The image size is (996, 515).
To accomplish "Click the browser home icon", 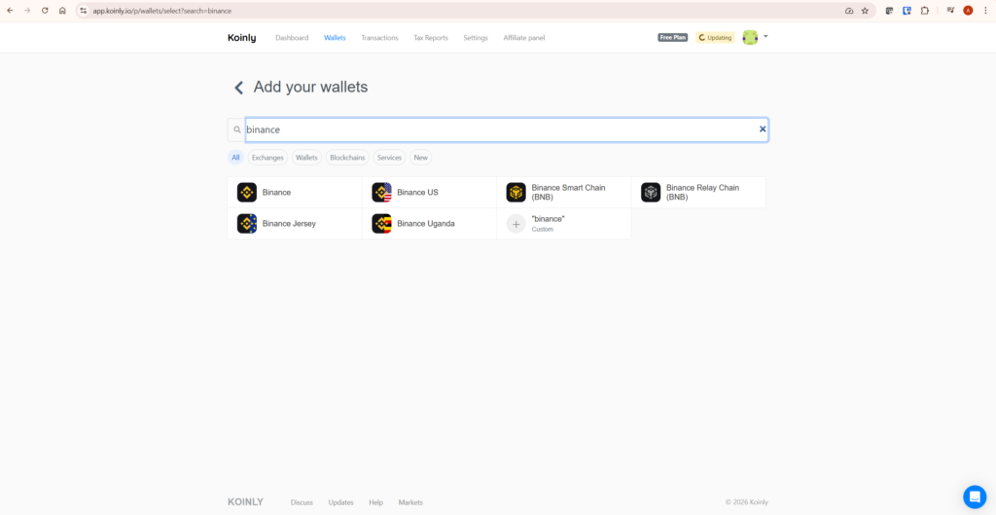I will pyautogui.click(x=62, y=10).
